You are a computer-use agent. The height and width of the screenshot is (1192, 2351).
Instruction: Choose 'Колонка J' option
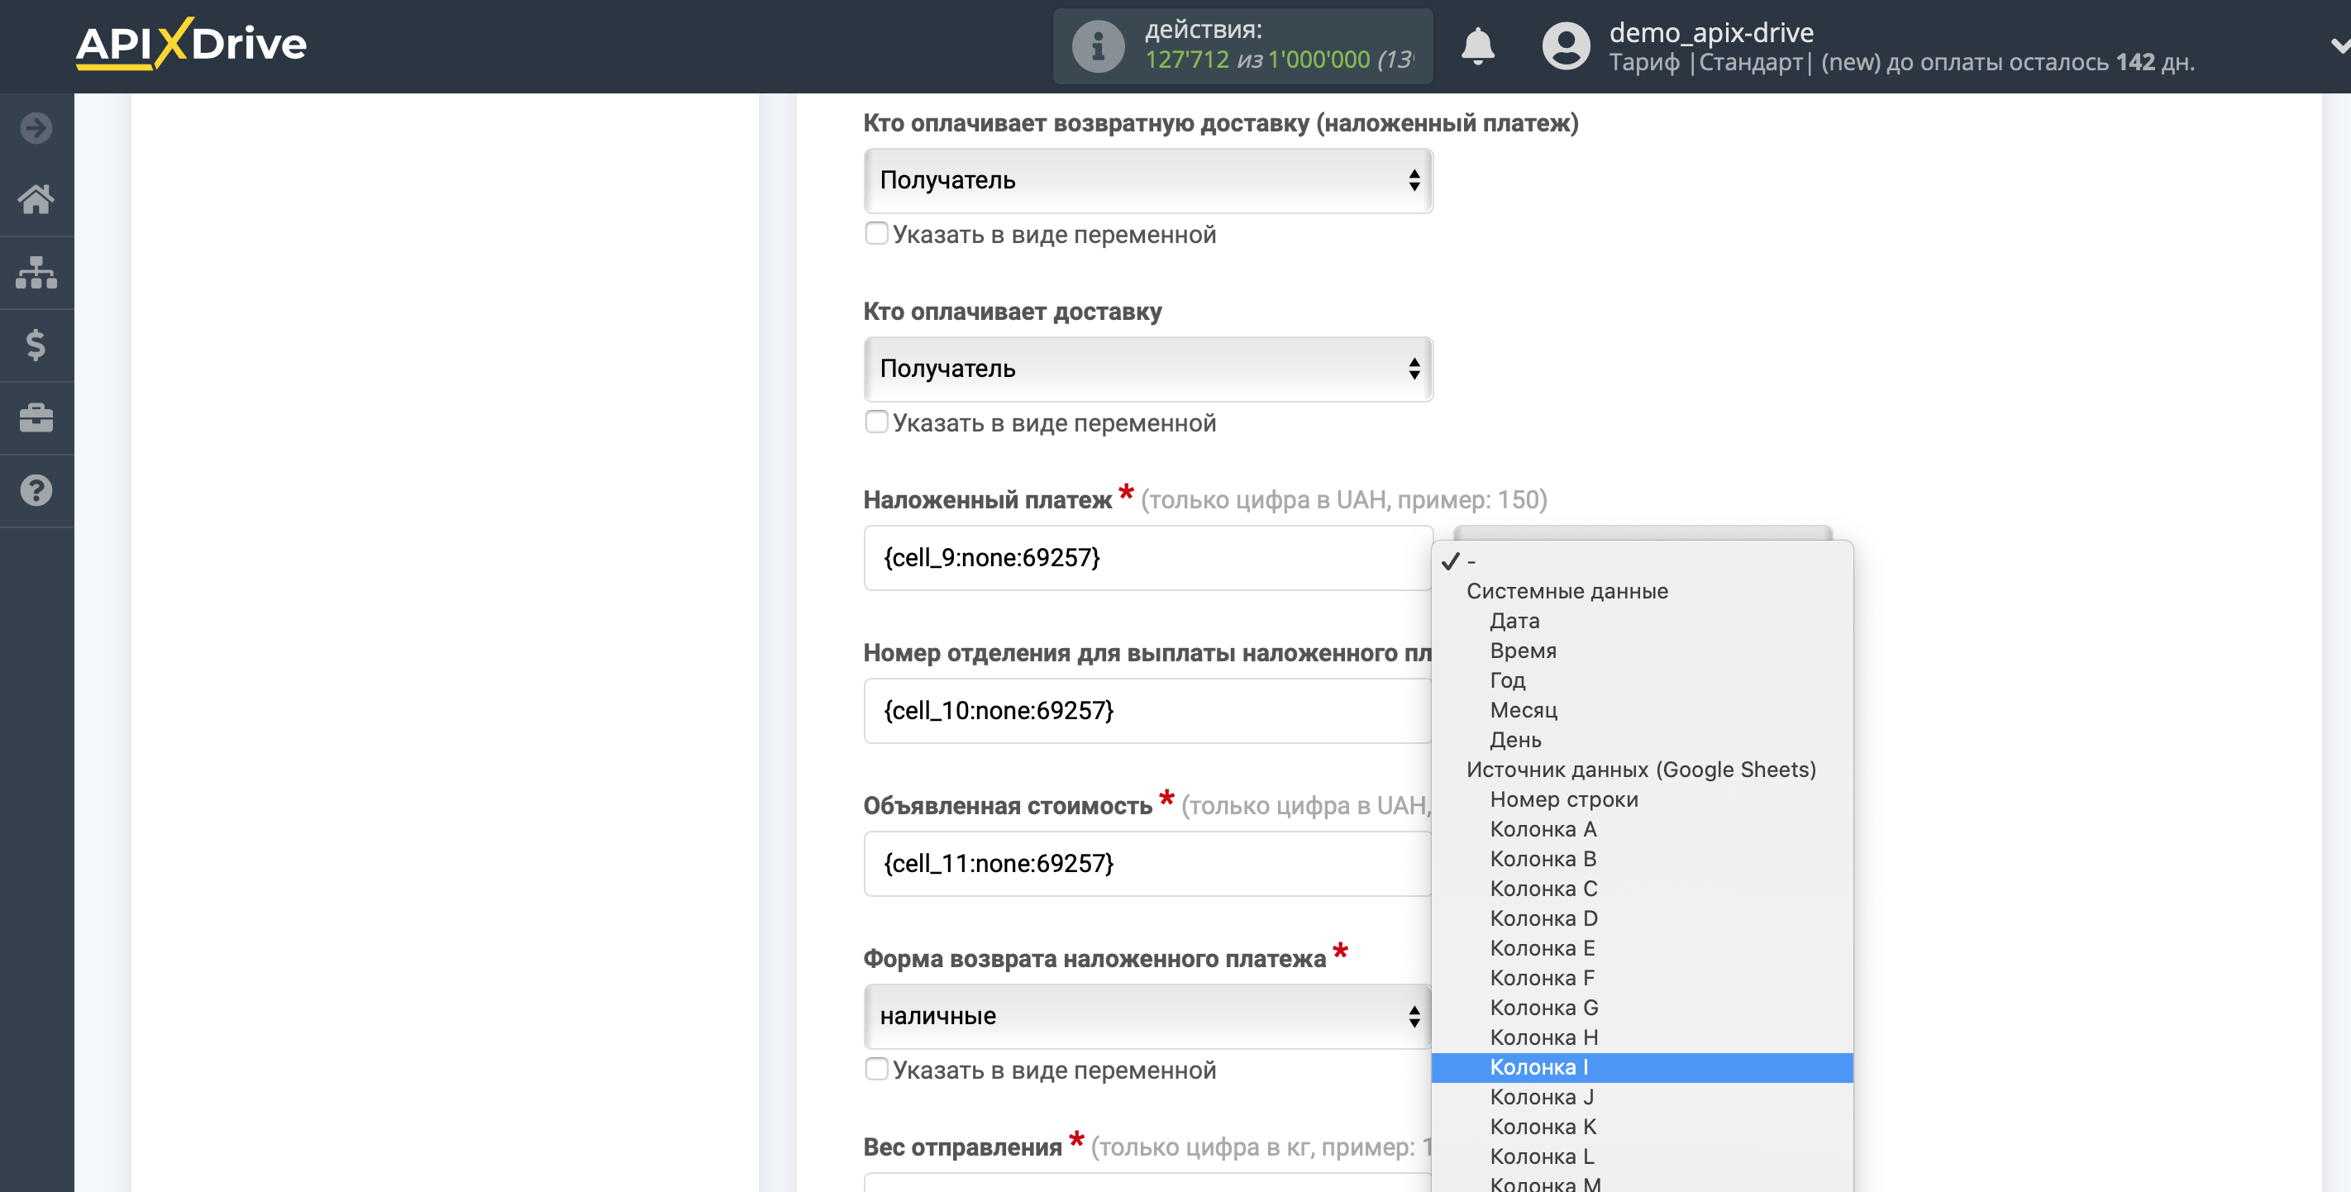pos(1642,1097)
